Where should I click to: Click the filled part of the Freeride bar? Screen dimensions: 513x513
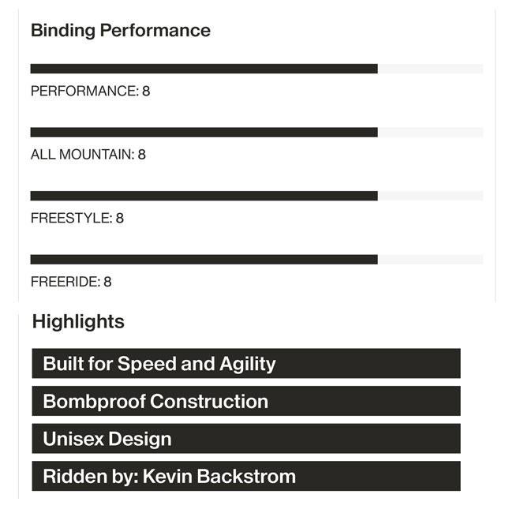click(204, 260)
